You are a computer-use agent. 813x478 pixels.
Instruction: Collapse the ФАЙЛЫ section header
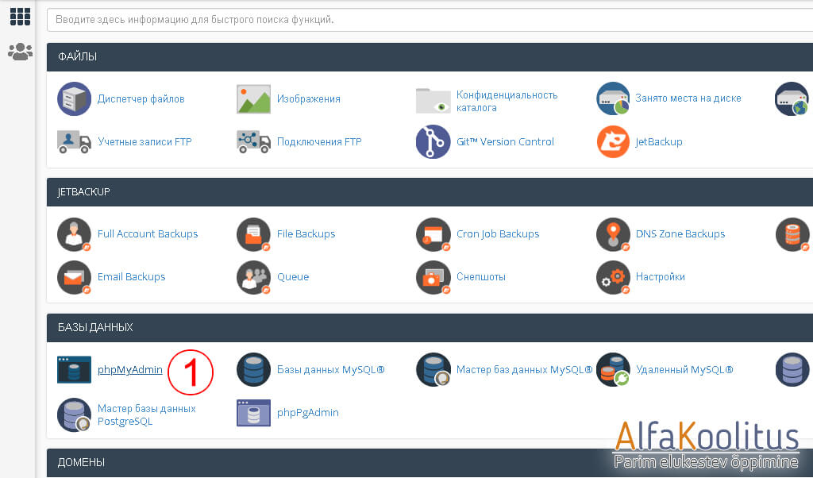(430, 57)
